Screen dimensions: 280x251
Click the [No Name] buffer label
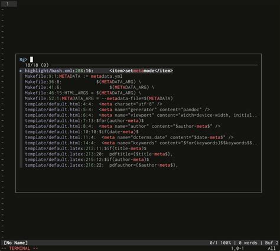point(16,243)
